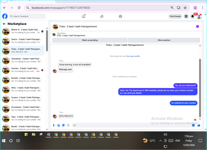The height and width of the screenshot is (150, 207).
Task: Click the Find friends button
Action: click(x=175, y=16)
